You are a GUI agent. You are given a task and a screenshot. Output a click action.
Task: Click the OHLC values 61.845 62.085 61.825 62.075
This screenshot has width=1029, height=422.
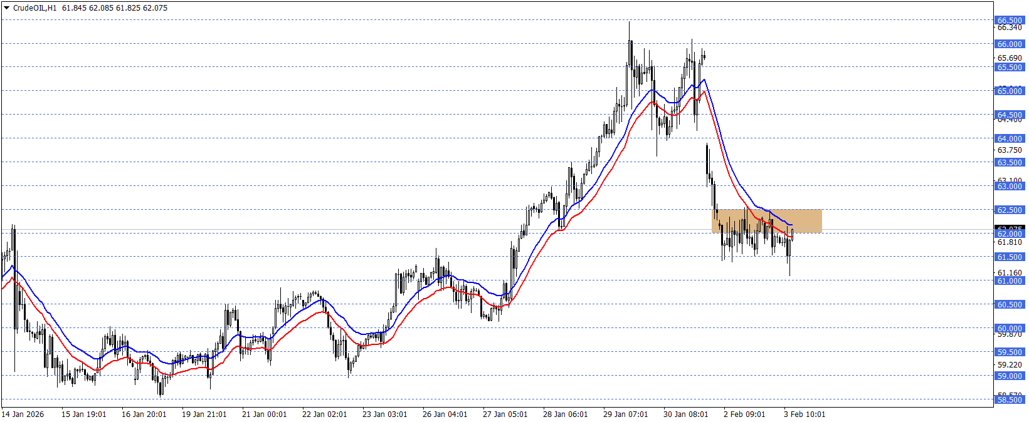115,8
